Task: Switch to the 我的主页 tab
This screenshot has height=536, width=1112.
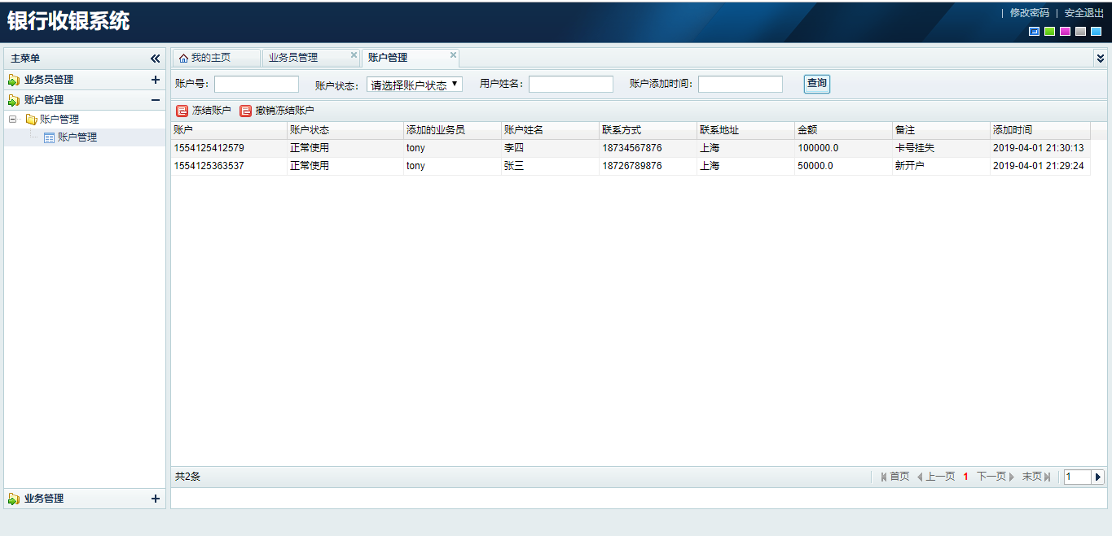Action: point(217,58)
